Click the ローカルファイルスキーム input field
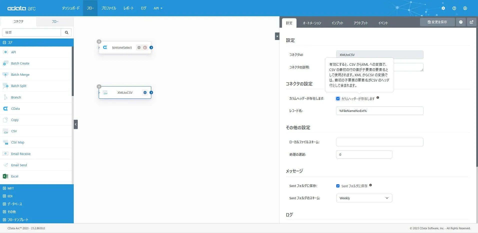 coord(379,142)
